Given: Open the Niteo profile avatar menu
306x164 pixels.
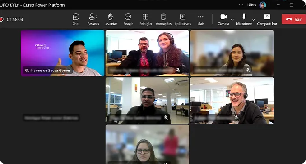Looking at the screenshot, I should (x=263, y=5).
